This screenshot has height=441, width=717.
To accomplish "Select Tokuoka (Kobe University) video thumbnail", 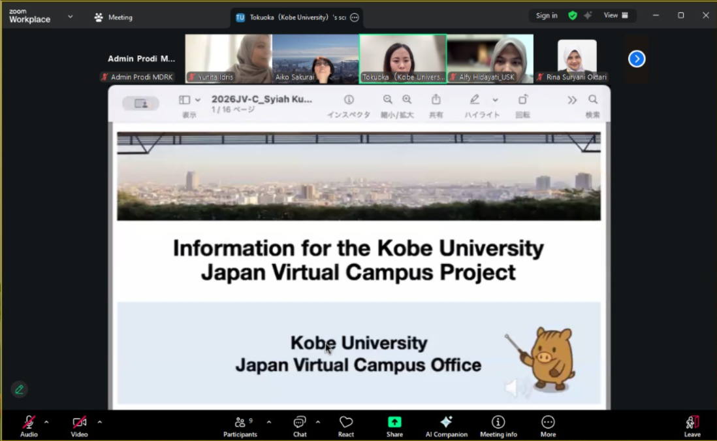I will click(x=403, y=59).
